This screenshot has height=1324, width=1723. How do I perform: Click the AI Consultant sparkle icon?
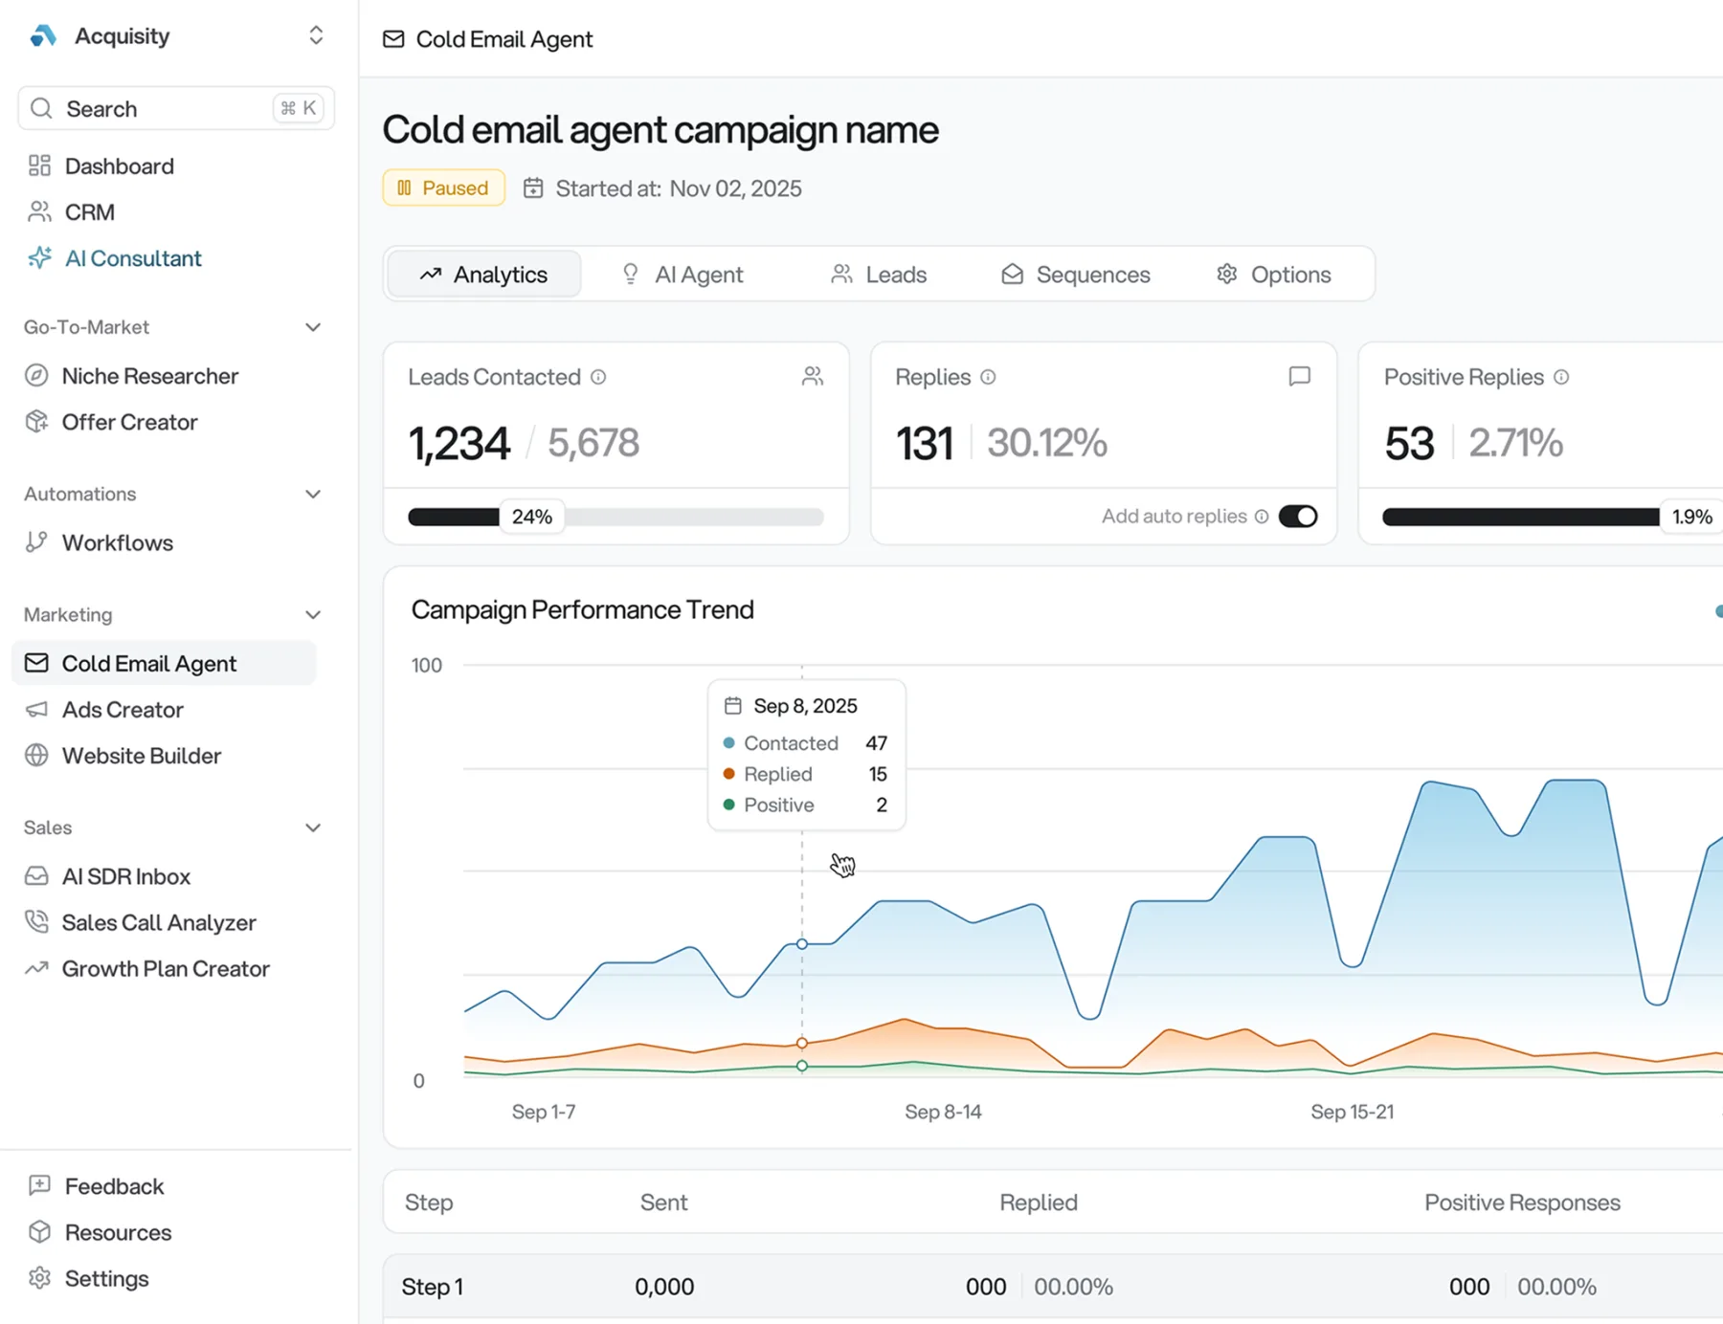(x=38, y=258)
